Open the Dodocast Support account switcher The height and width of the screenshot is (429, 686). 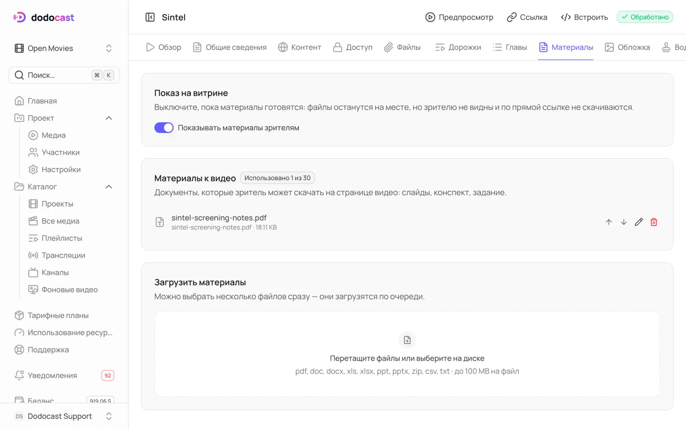[x=64, y=416]
